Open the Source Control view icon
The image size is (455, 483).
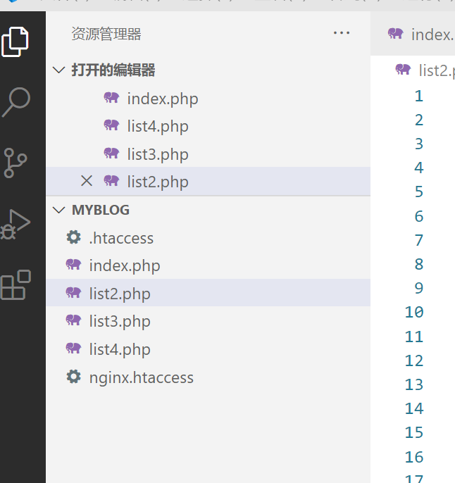[15, 162]
